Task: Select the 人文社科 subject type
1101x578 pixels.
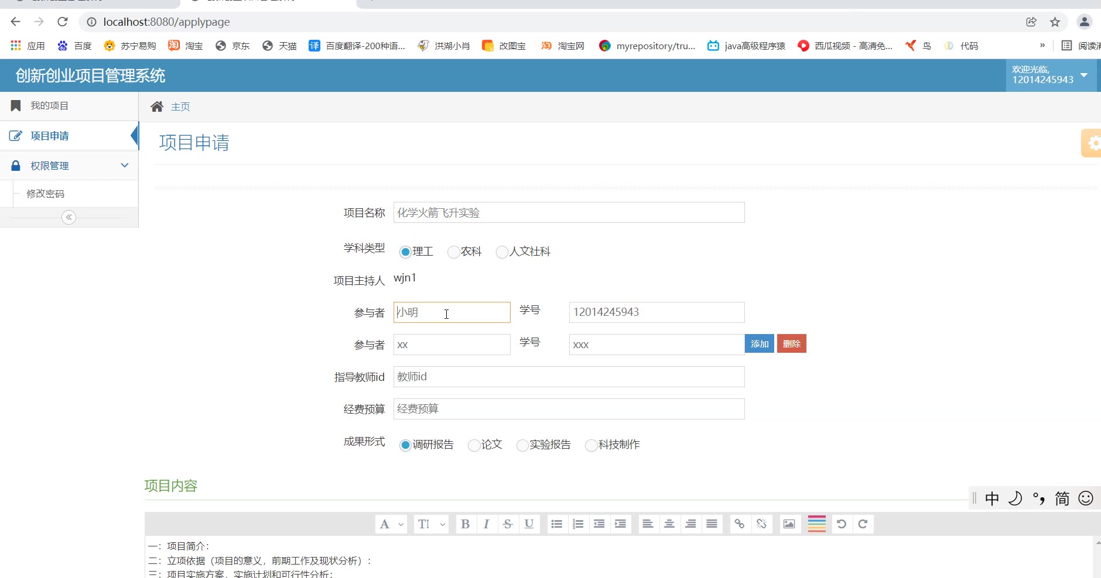Action: coord(502,252)
